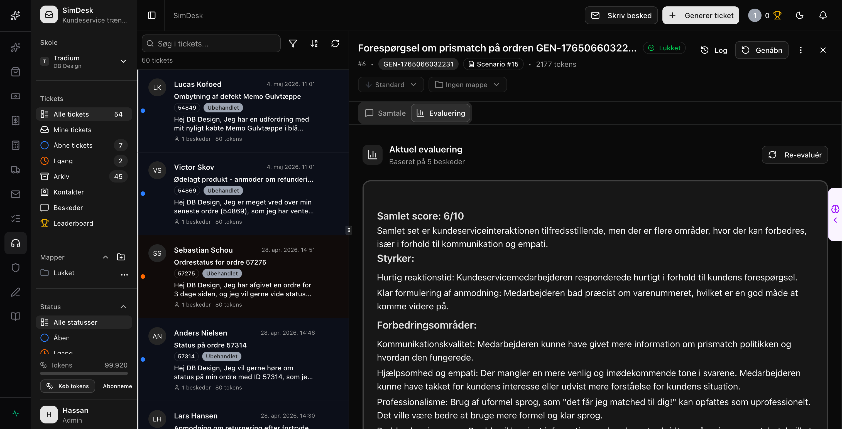Image resolution: width=842 pixels, height=429 pixels.
Task: Open the checklist icon in the left rail
Action: [15, 219]
